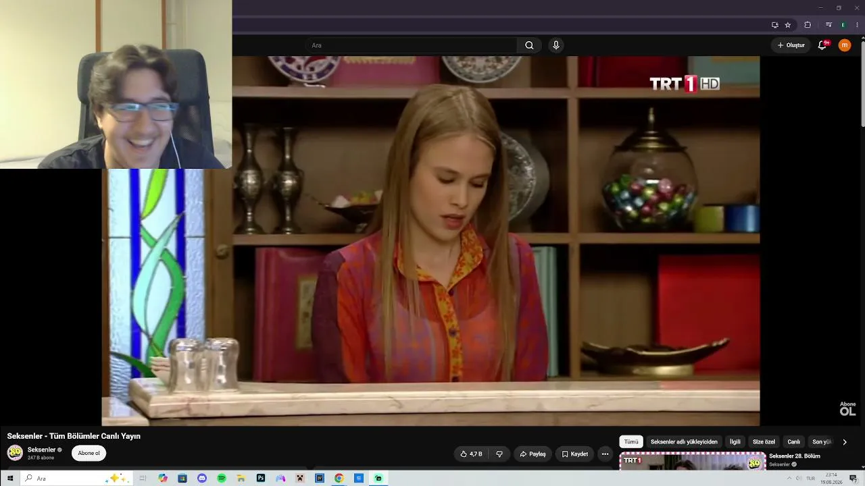Like the video with thumbs up

[472, 454]
